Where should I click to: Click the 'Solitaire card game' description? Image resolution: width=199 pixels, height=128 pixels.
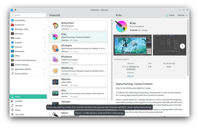pos(70,60)
